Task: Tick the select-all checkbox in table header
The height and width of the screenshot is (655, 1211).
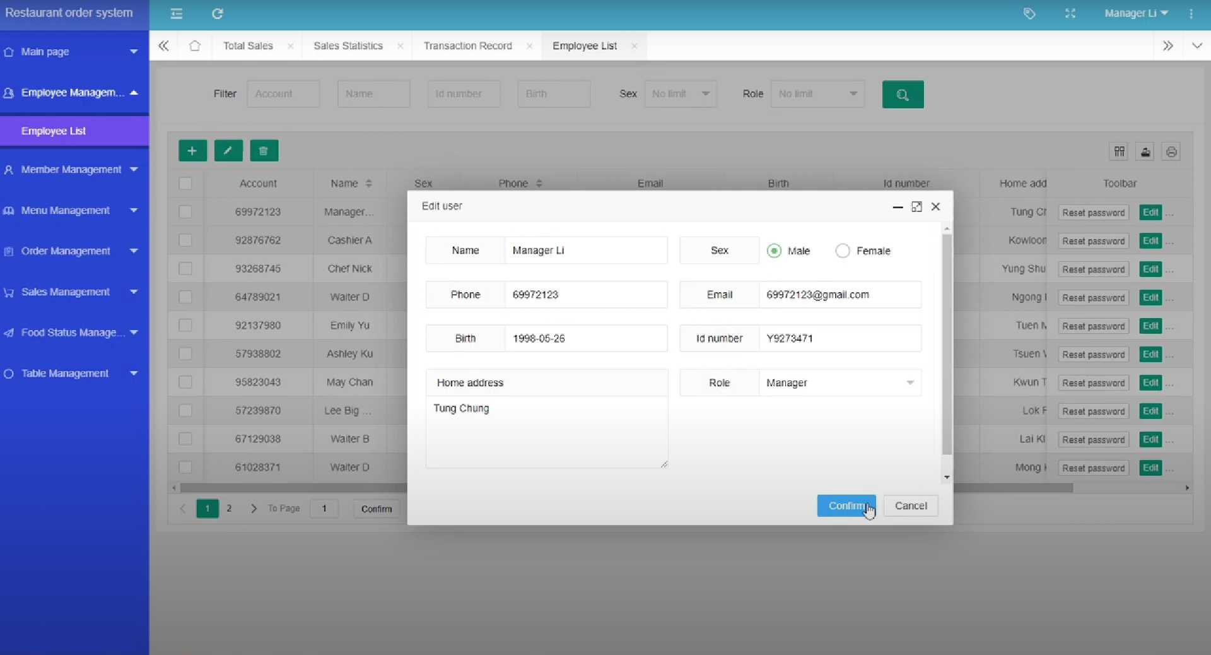Action: (185, 184)
